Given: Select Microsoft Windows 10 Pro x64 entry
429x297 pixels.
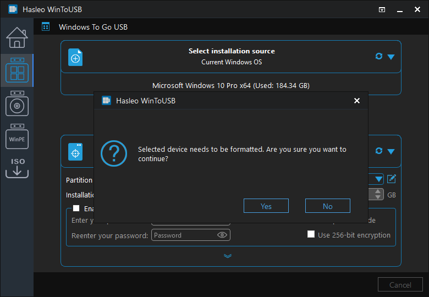Looking at the screenshot, I should 231,86.
